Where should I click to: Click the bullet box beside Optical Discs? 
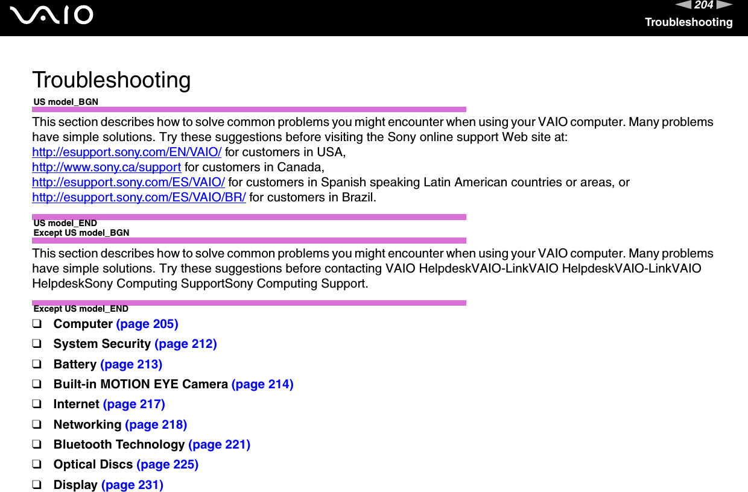click(37, 464)
